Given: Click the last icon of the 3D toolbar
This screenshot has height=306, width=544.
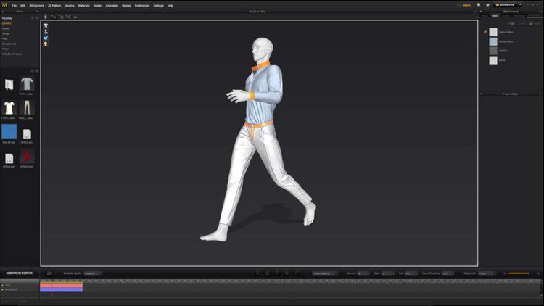Looking at the screenshot, I should 75,17.
